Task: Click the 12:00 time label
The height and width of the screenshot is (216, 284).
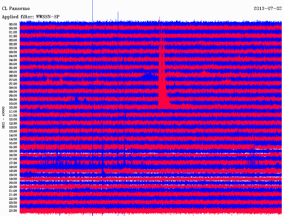Action: [x=13, y=119]
